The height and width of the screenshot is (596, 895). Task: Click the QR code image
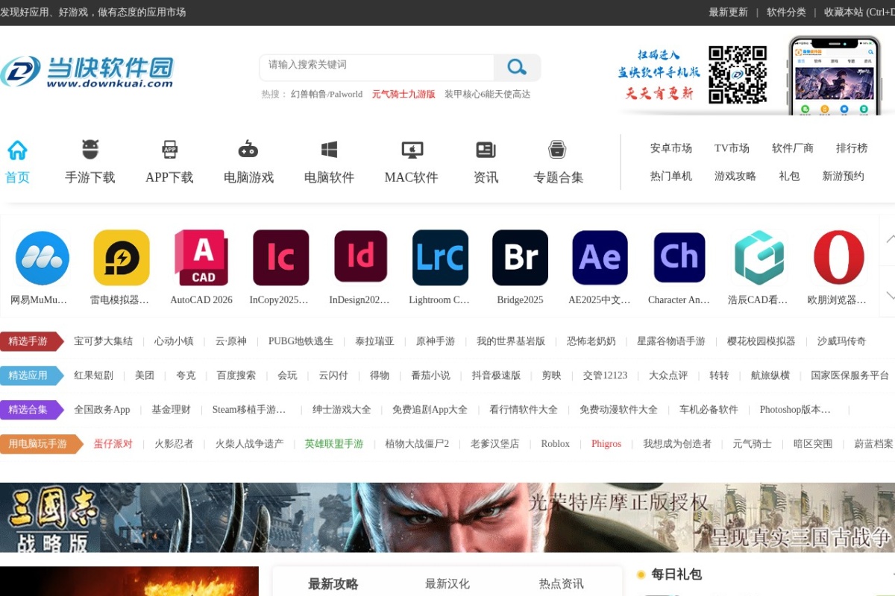point(738,74)
